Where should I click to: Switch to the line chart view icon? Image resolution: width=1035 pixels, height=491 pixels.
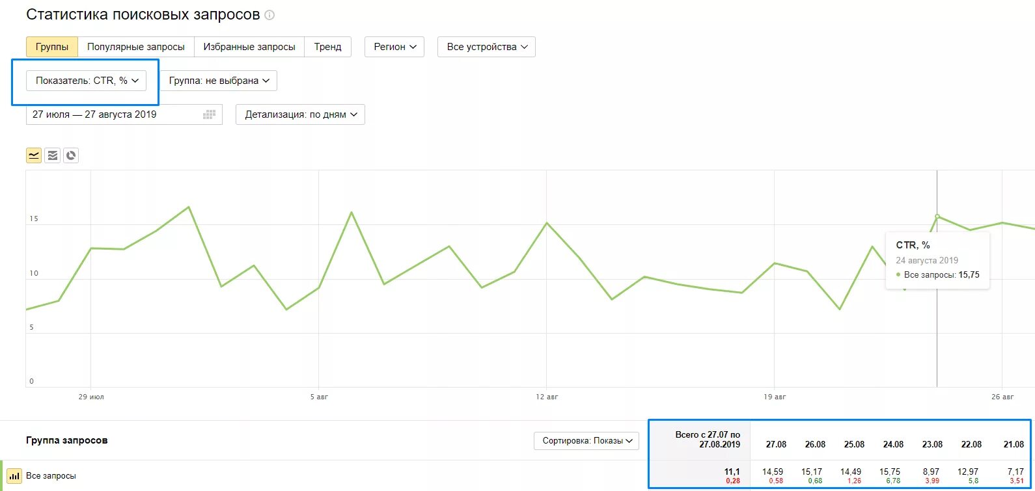pos(34,155)
